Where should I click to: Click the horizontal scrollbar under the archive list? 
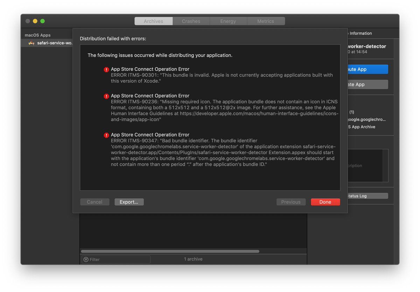(170, 251)
